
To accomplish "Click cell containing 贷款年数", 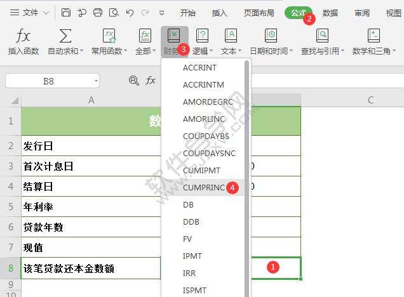I will click(x=91, y=227).
